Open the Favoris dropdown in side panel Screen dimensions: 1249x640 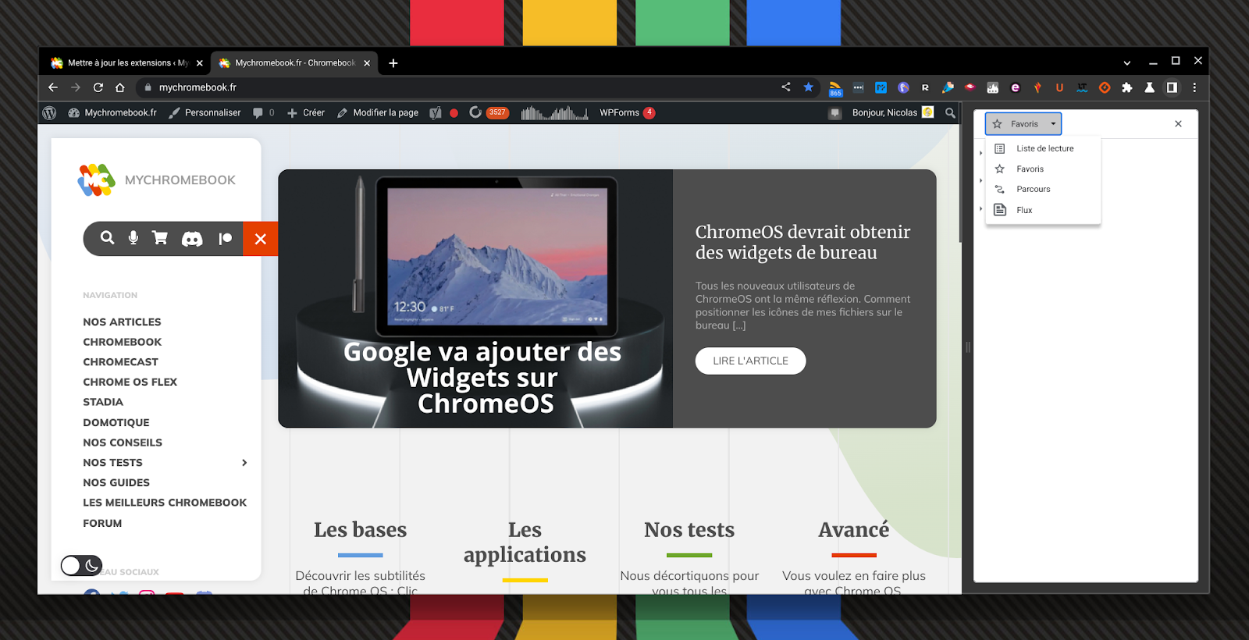[x=1023, y=124]
